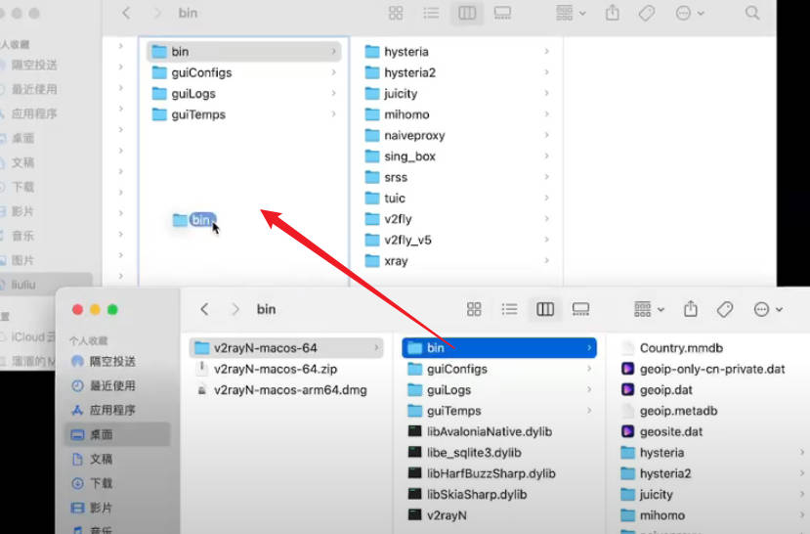Open Applications (应用程序) in the front window's sidebar
Image resolution: width=810 pixels, height=534 pixels.
pyautogui.click(x=118, y=410)
